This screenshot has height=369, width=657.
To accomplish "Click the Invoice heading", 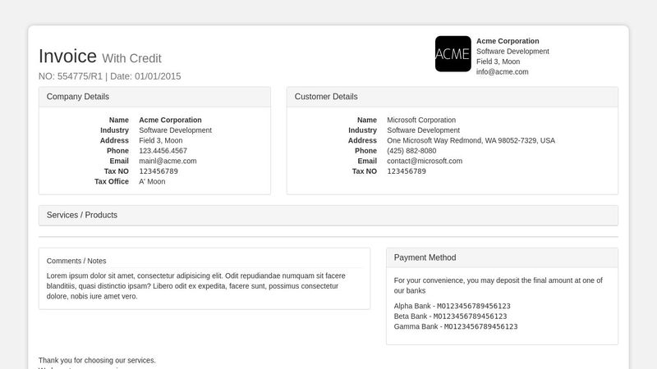I will point(67,56).
